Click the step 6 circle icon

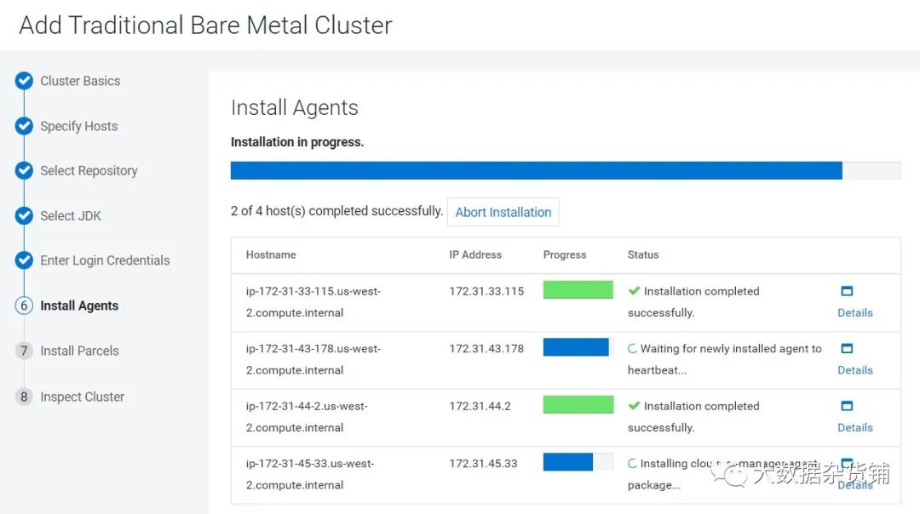[24, 306]
